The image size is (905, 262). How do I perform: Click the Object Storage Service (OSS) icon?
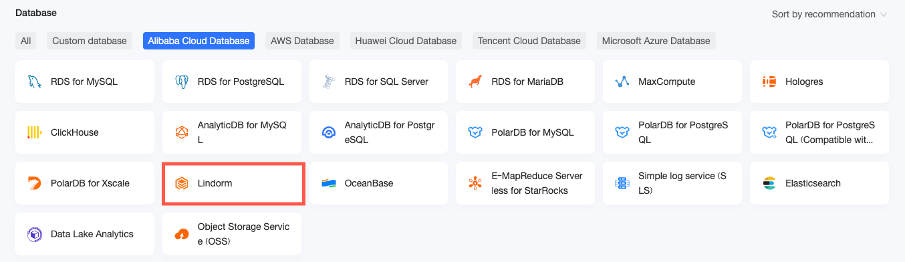point(182,234)
